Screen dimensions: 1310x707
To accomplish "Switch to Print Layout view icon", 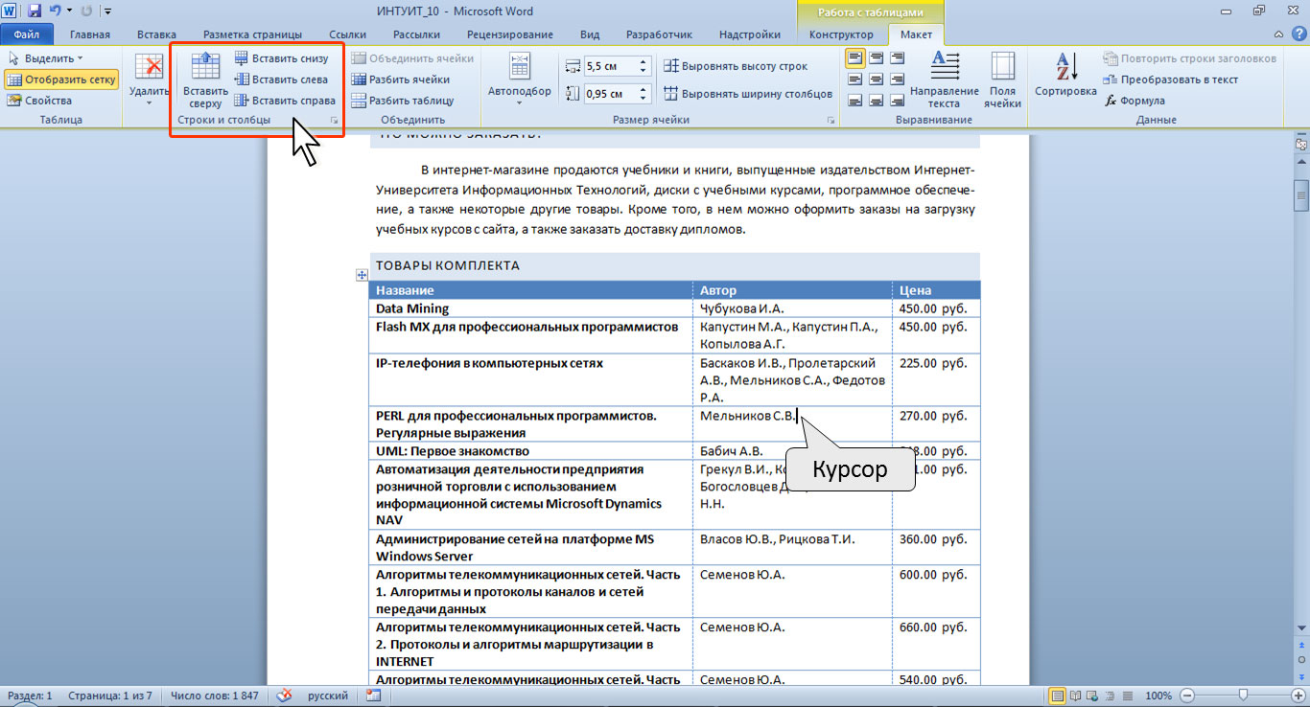I will [1057, 696].
